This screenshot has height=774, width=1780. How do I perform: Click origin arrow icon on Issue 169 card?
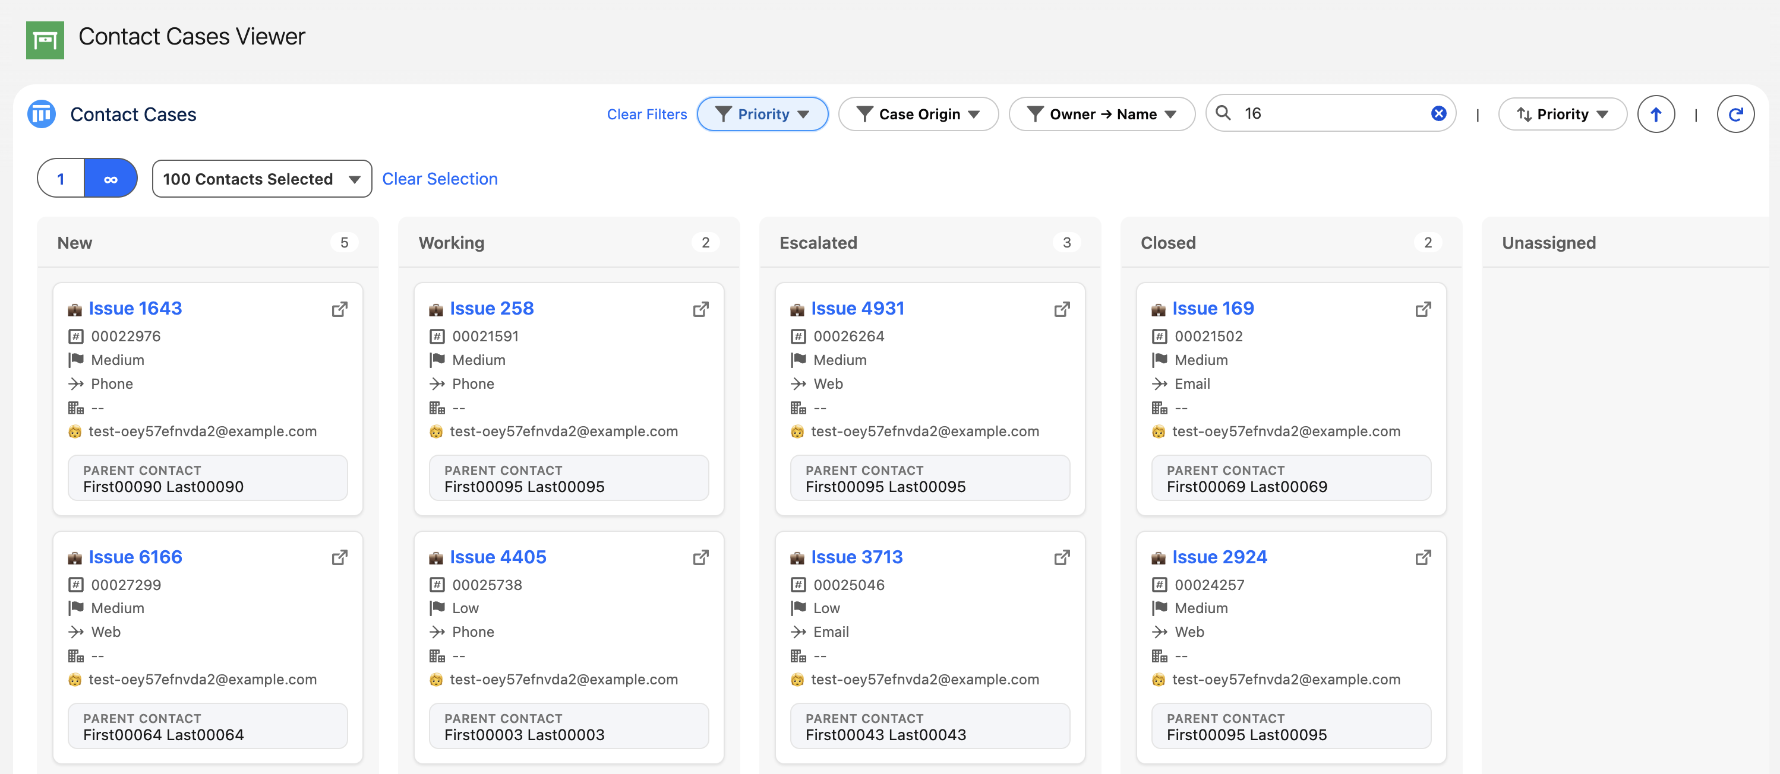coord(1160,384)
